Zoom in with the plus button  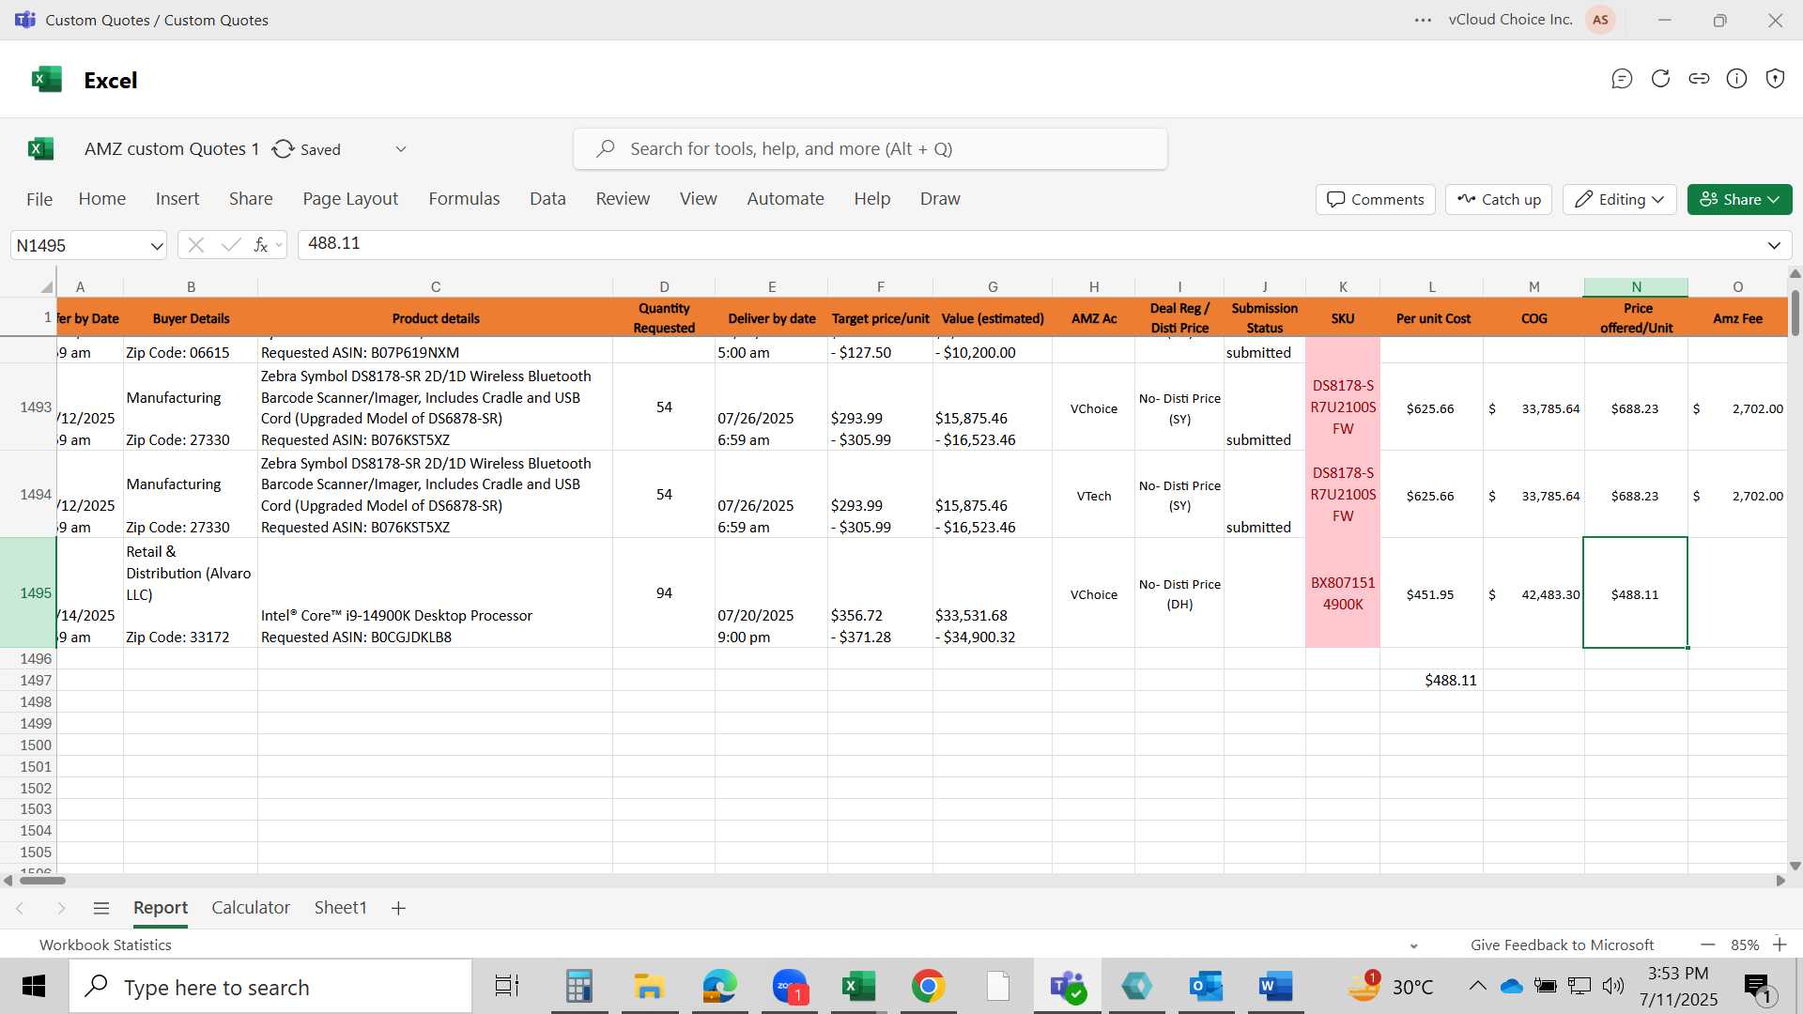pyautogui.click(x=1779, y=945)
